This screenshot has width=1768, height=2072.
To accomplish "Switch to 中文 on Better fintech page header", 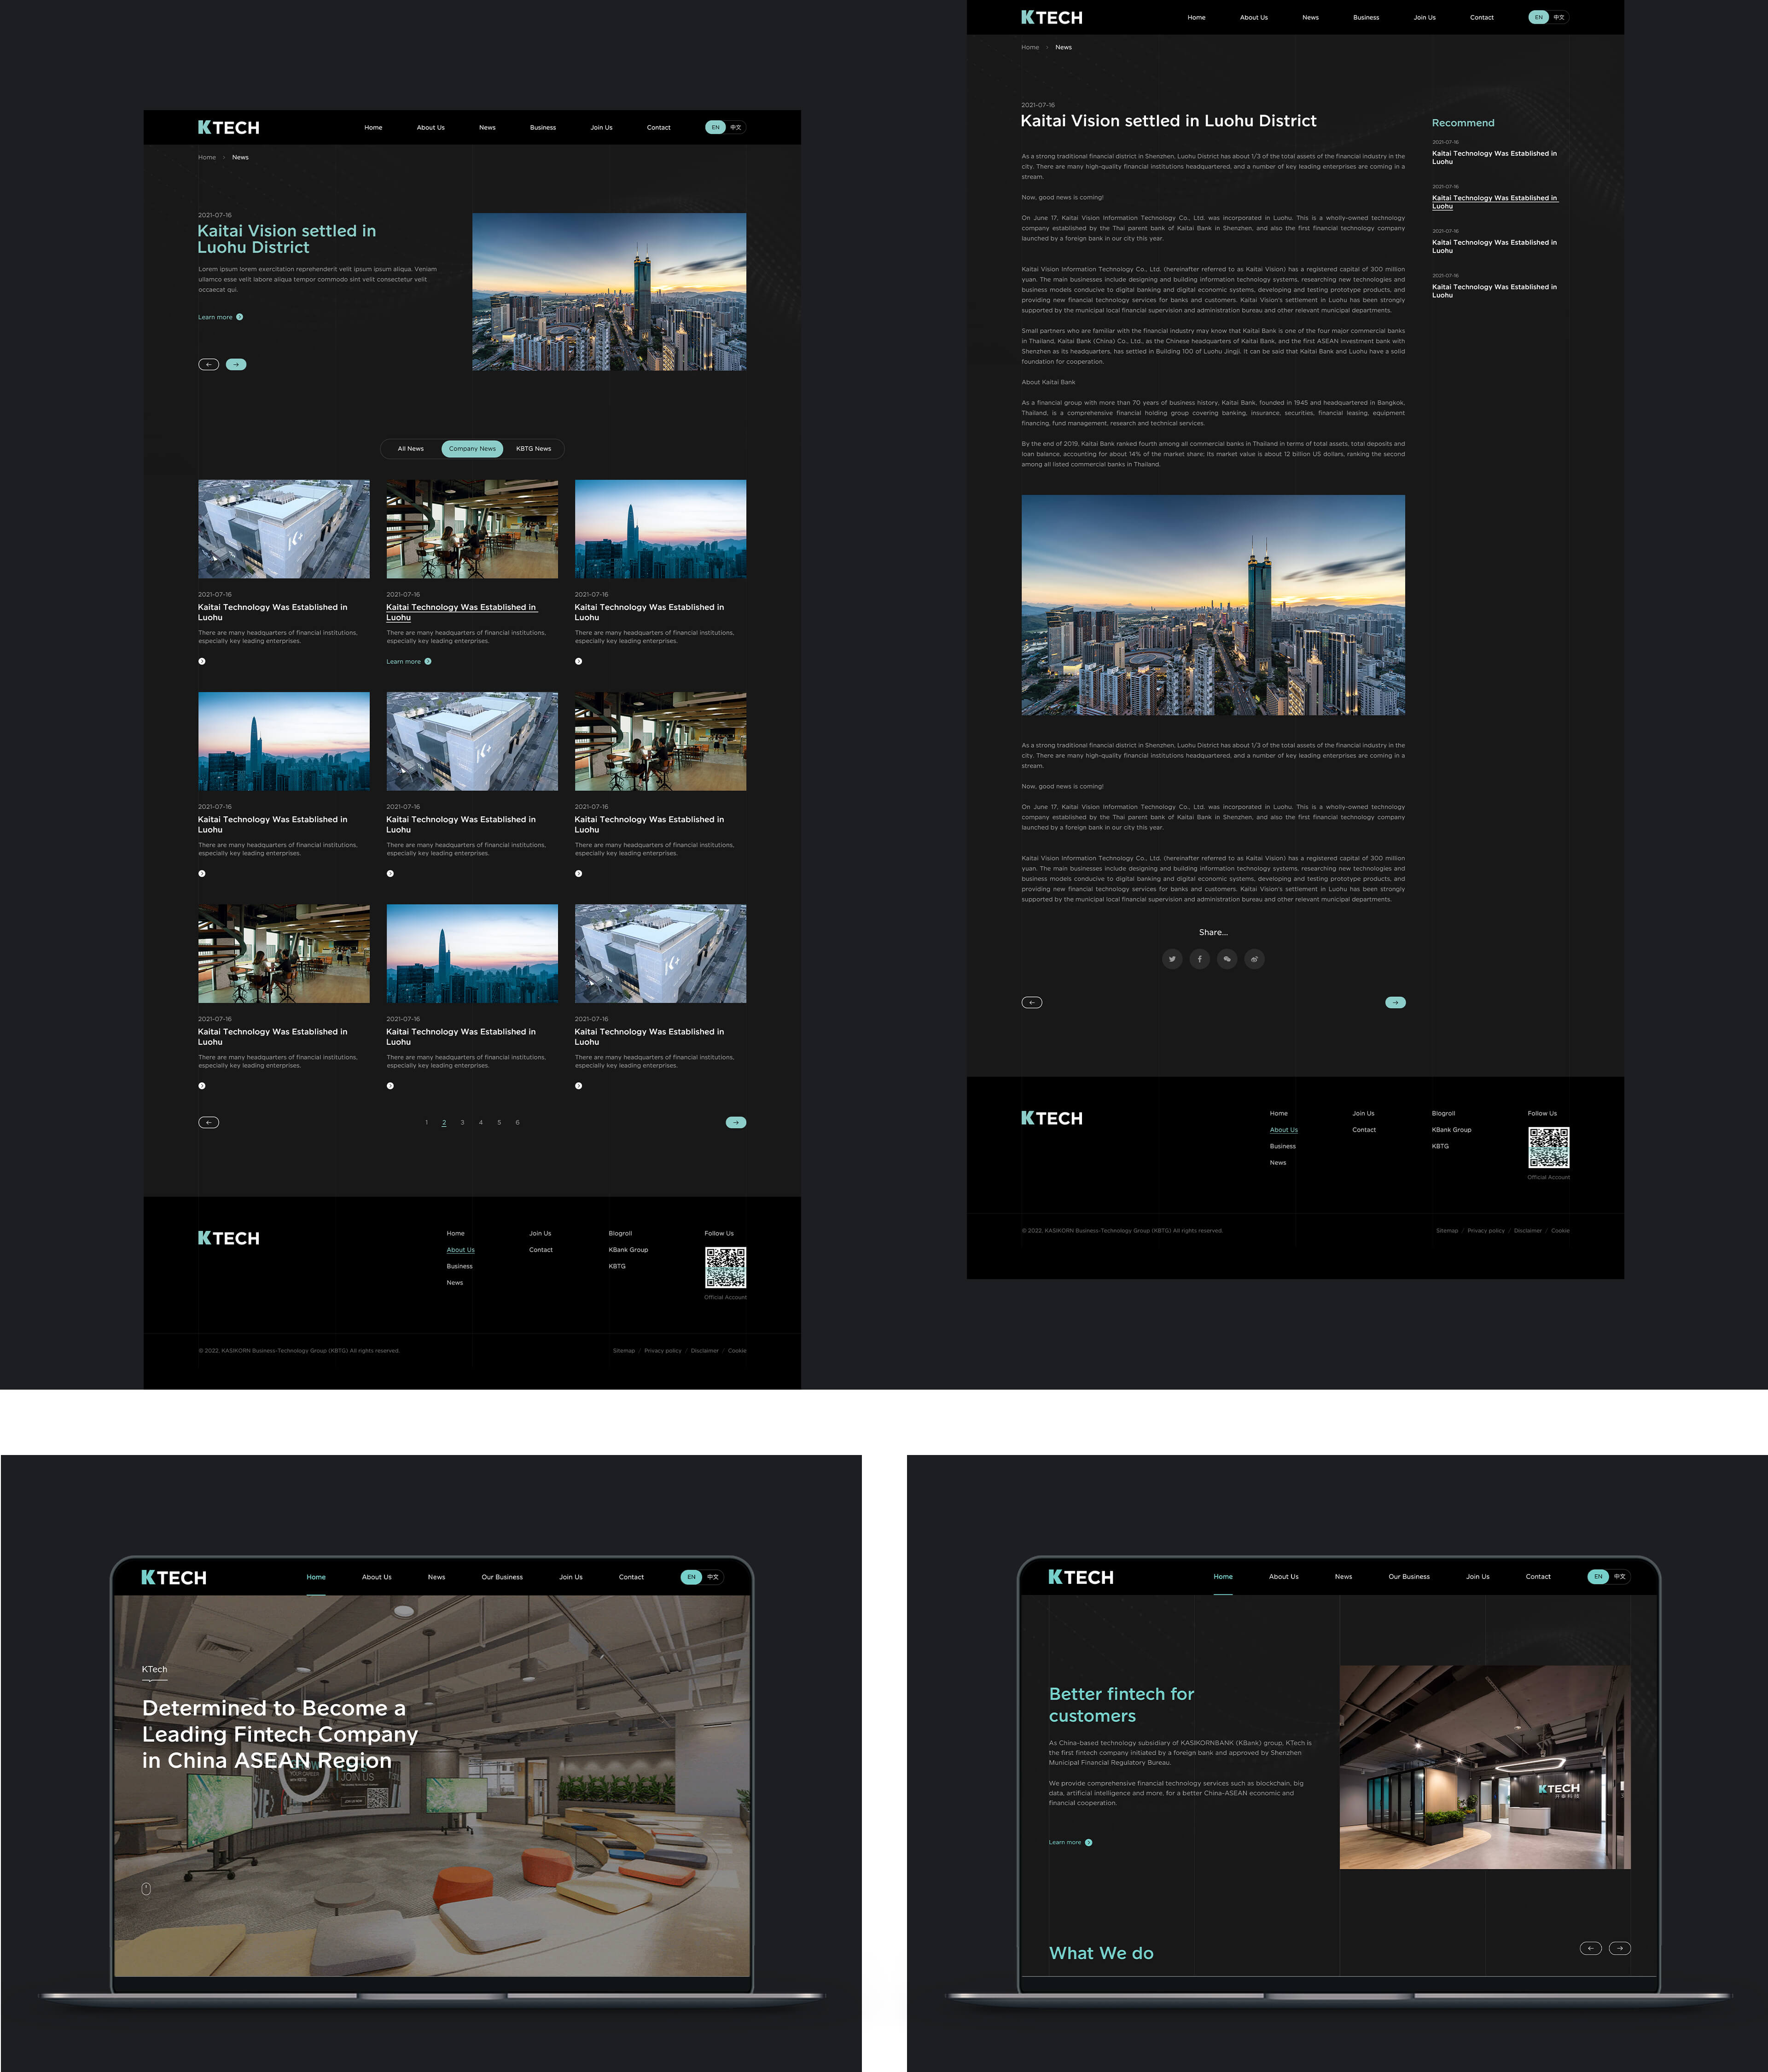I will [x=1620, y=1576].
